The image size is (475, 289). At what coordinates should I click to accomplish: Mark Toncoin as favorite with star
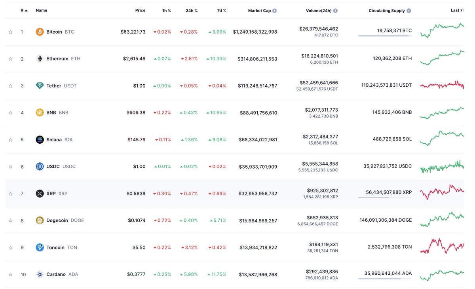click(x=11, y=247)
